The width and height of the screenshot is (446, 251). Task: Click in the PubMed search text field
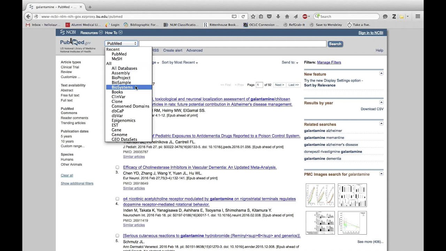coord(232,44)
